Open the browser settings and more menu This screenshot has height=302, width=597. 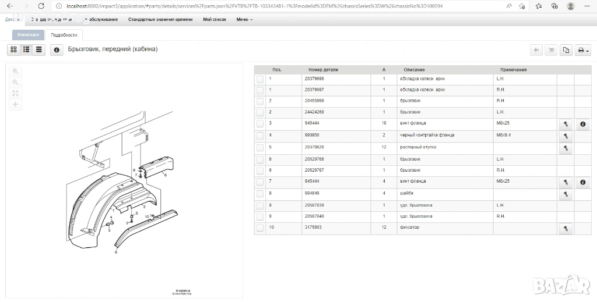(588, 6)
